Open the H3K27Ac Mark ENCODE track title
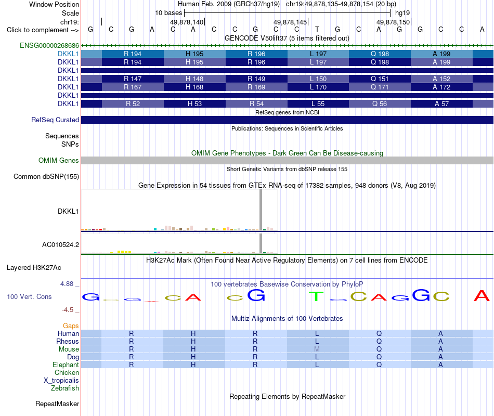This screenshot has width=494, height=416. pos(287,261)
